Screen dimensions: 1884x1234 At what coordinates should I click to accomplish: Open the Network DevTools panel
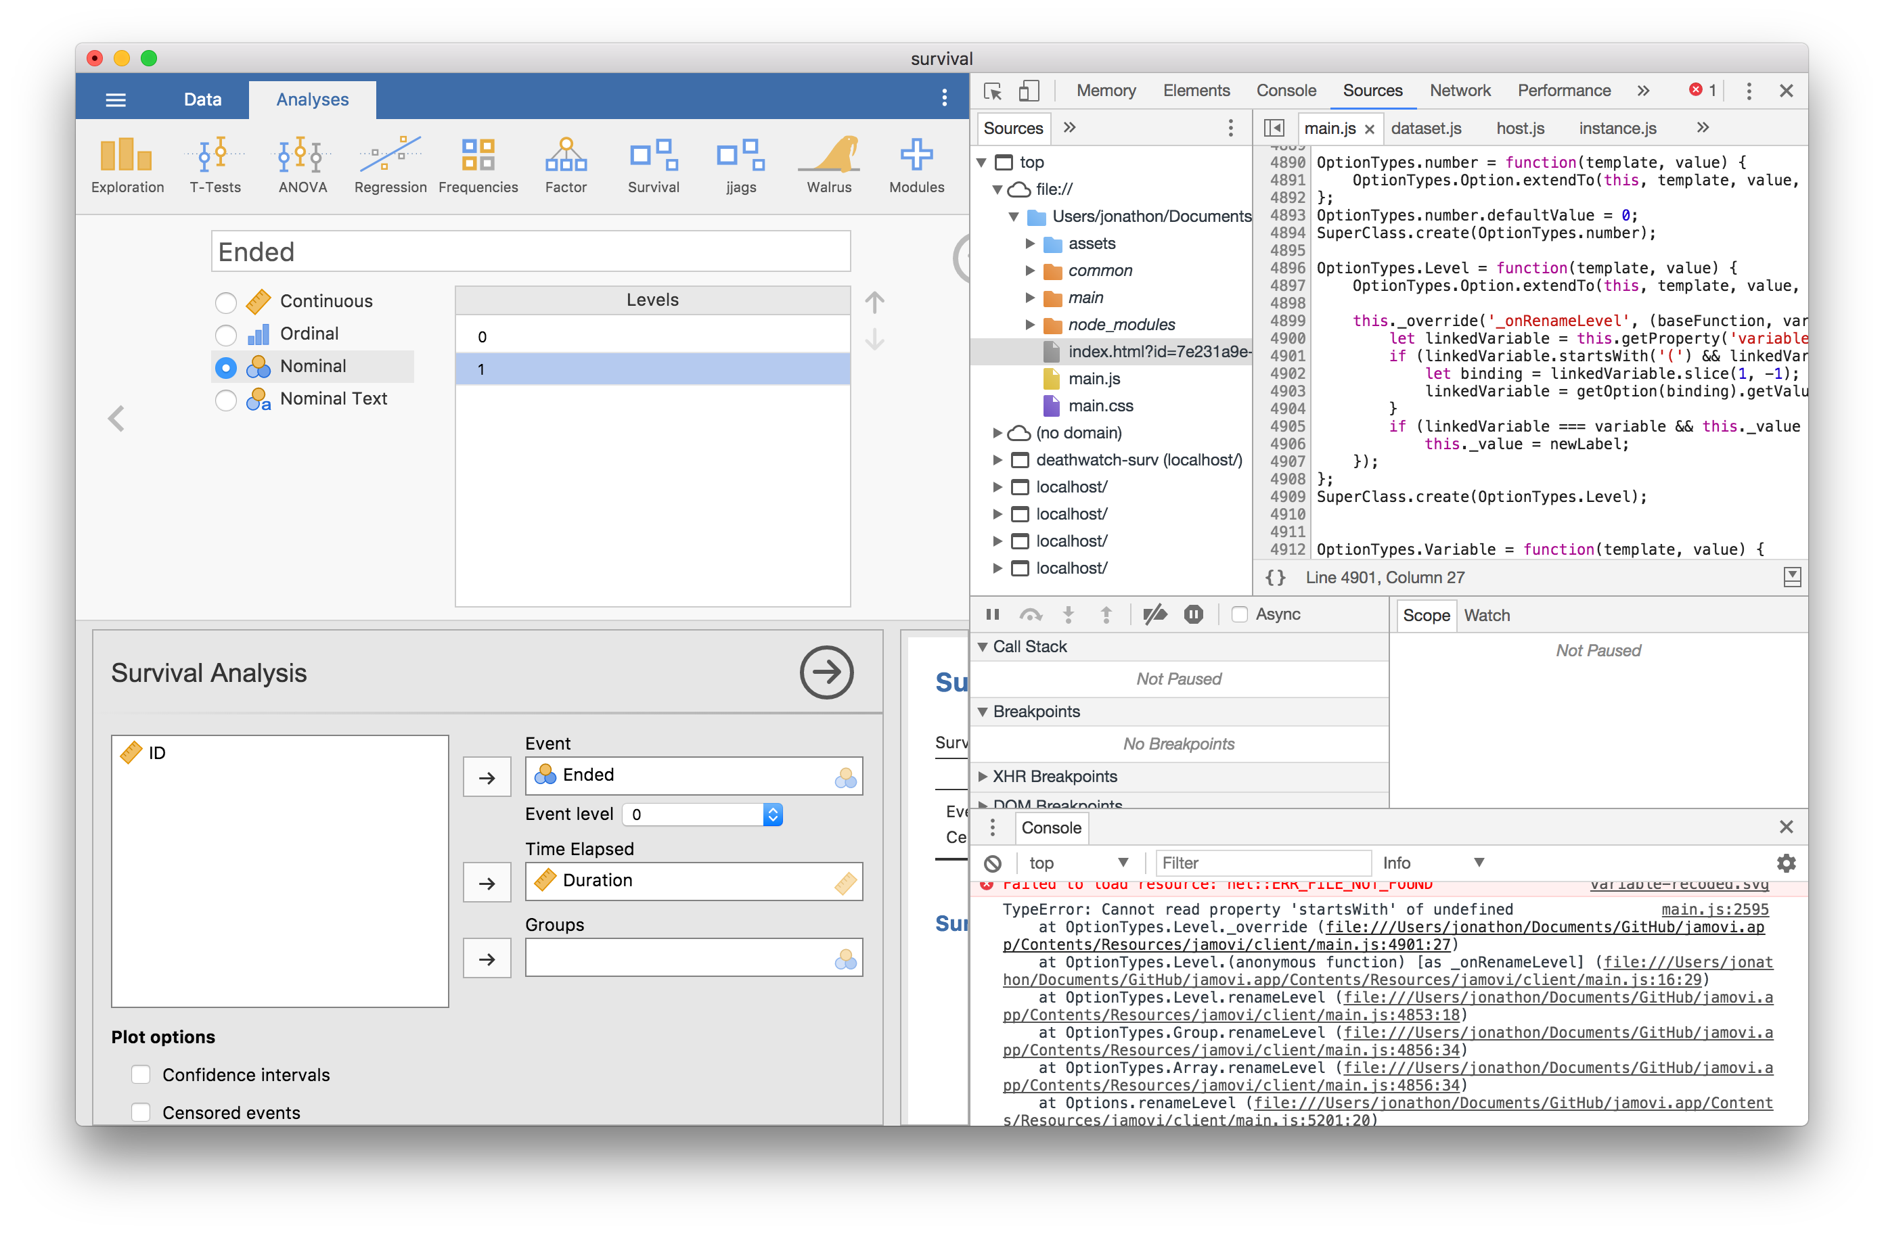(1460, 91)
